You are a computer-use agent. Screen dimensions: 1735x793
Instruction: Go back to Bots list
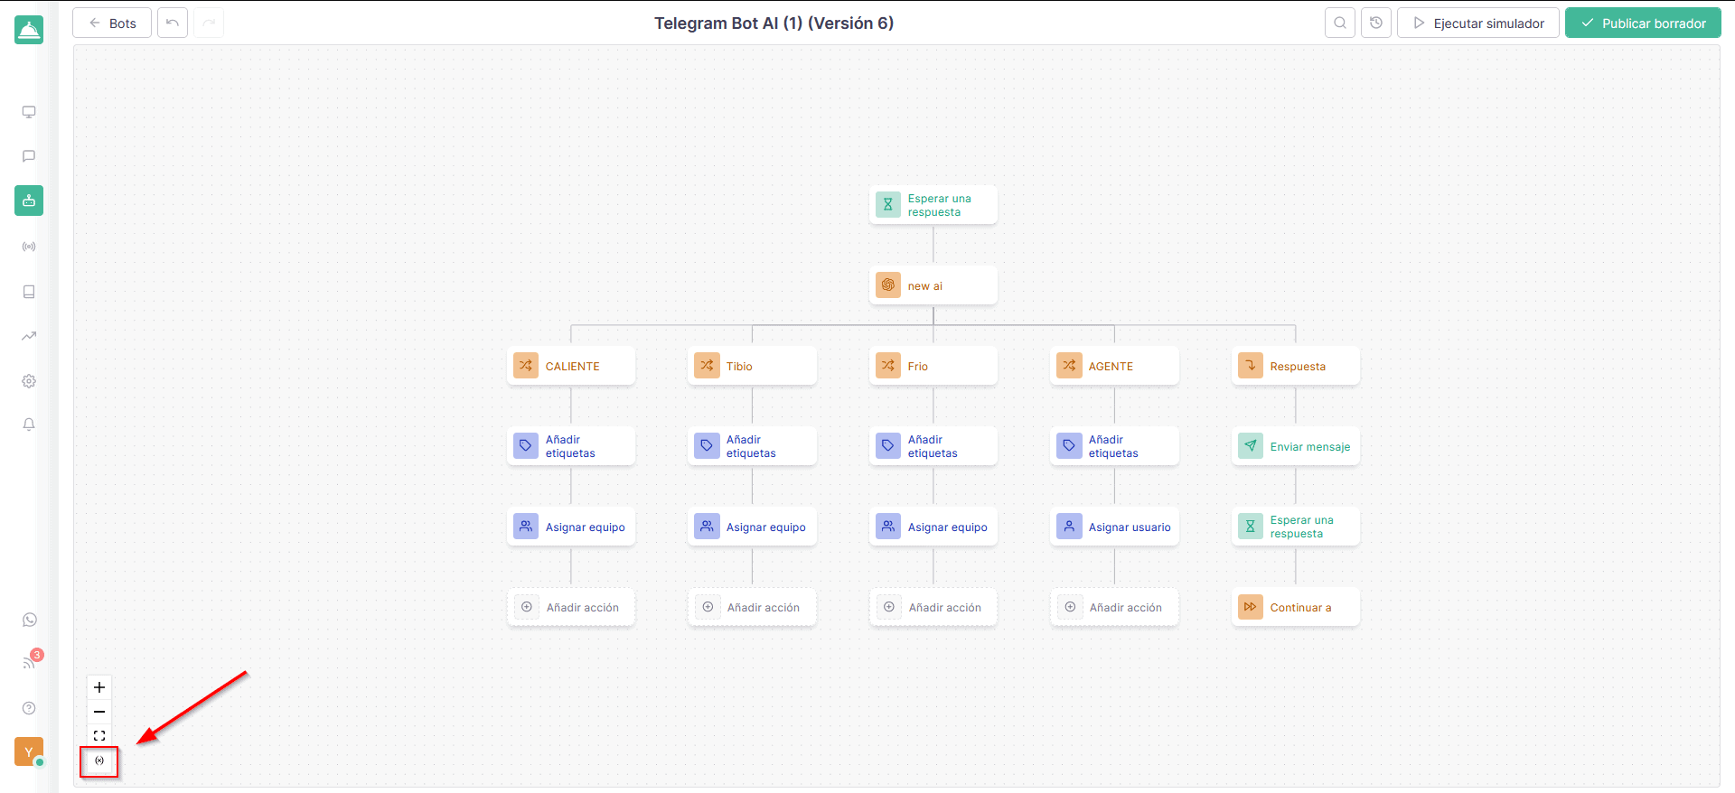[x=112, y=23]
